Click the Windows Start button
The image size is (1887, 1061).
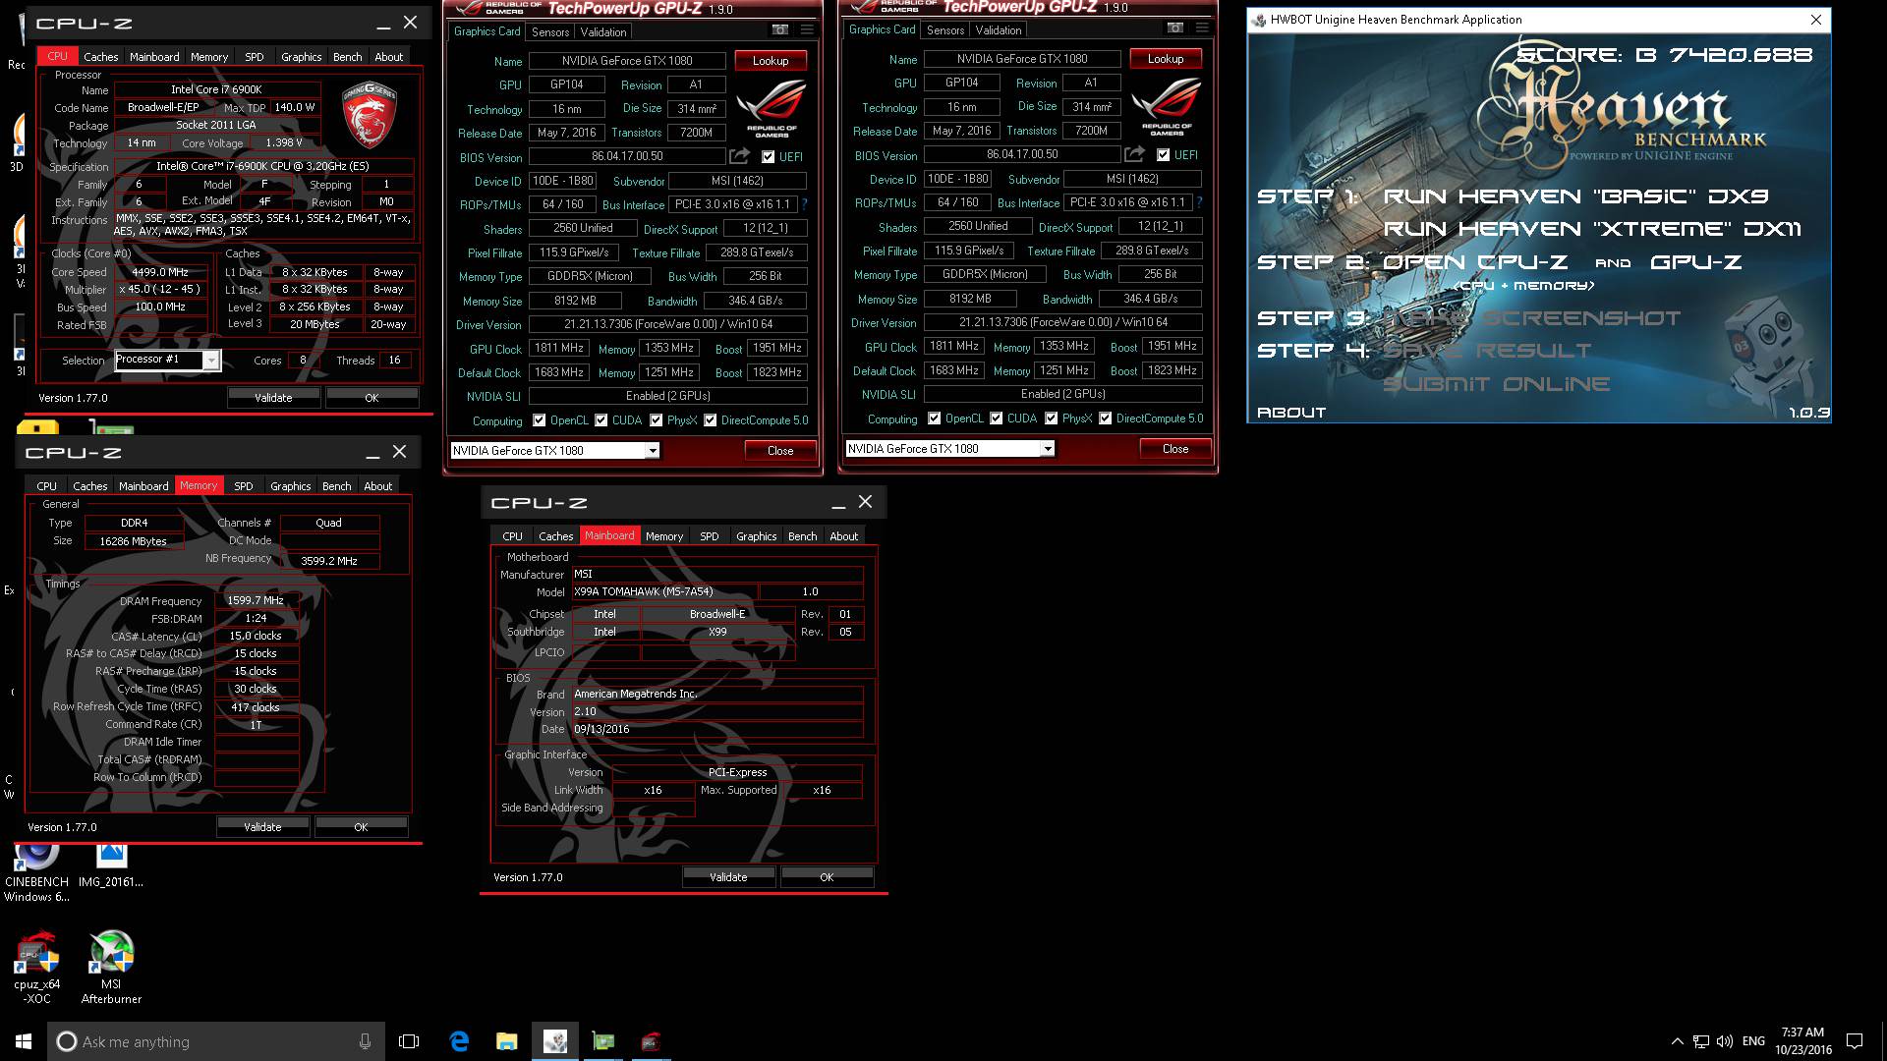[x=24, y=1041]
